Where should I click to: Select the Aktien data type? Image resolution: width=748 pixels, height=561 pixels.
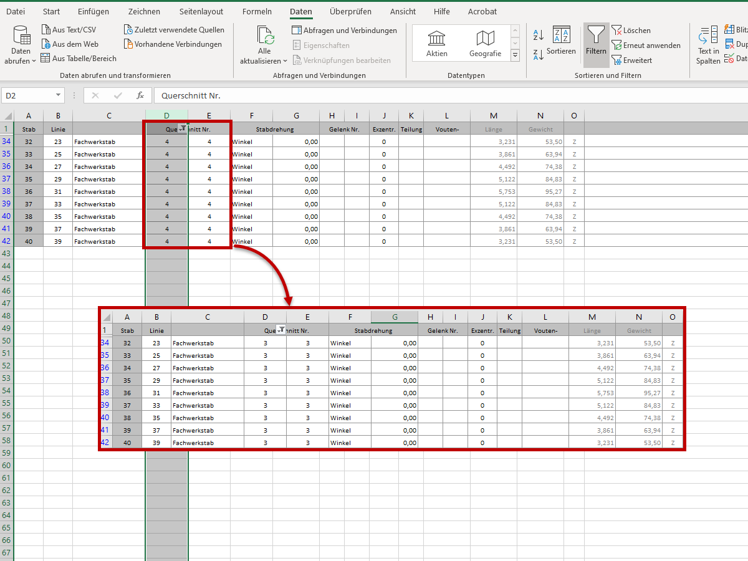436,43
